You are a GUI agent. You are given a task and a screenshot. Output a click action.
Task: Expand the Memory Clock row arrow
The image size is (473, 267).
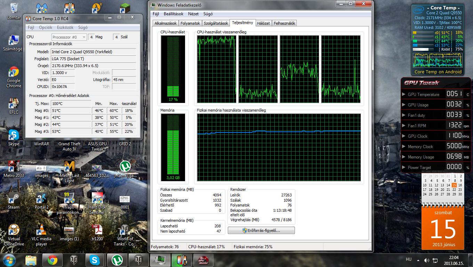coord(404,146)
